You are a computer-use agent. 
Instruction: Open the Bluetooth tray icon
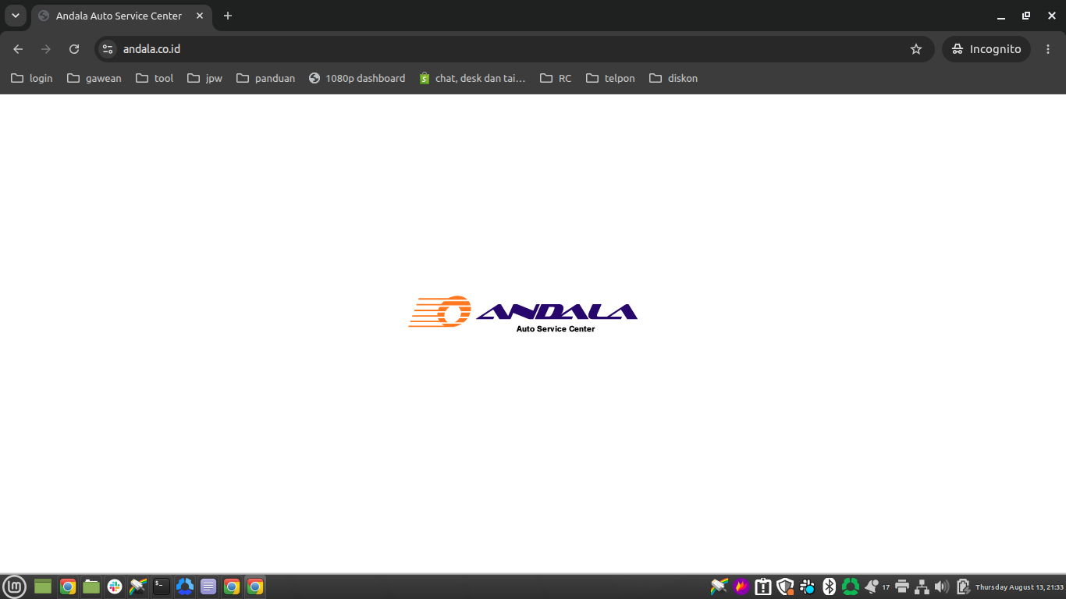click(829, 587)
